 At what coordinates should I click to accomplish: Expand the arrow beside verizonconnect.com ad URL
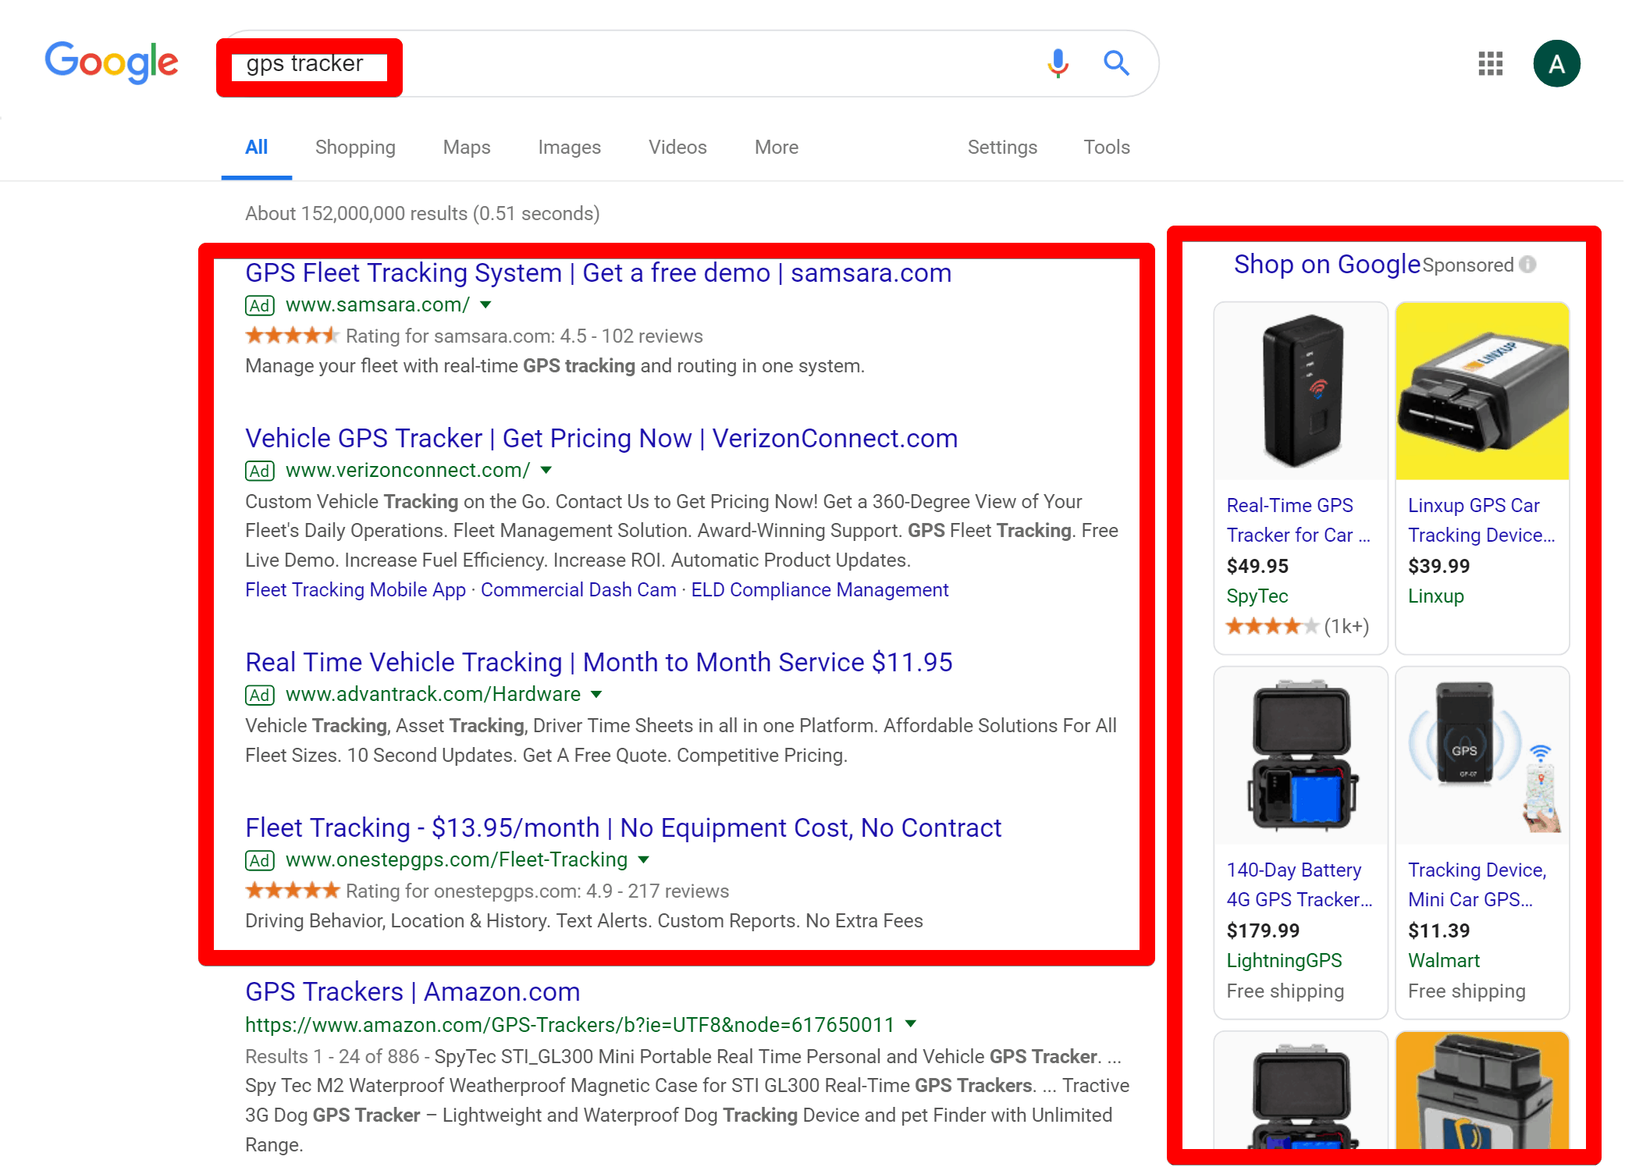coord(546,470)
